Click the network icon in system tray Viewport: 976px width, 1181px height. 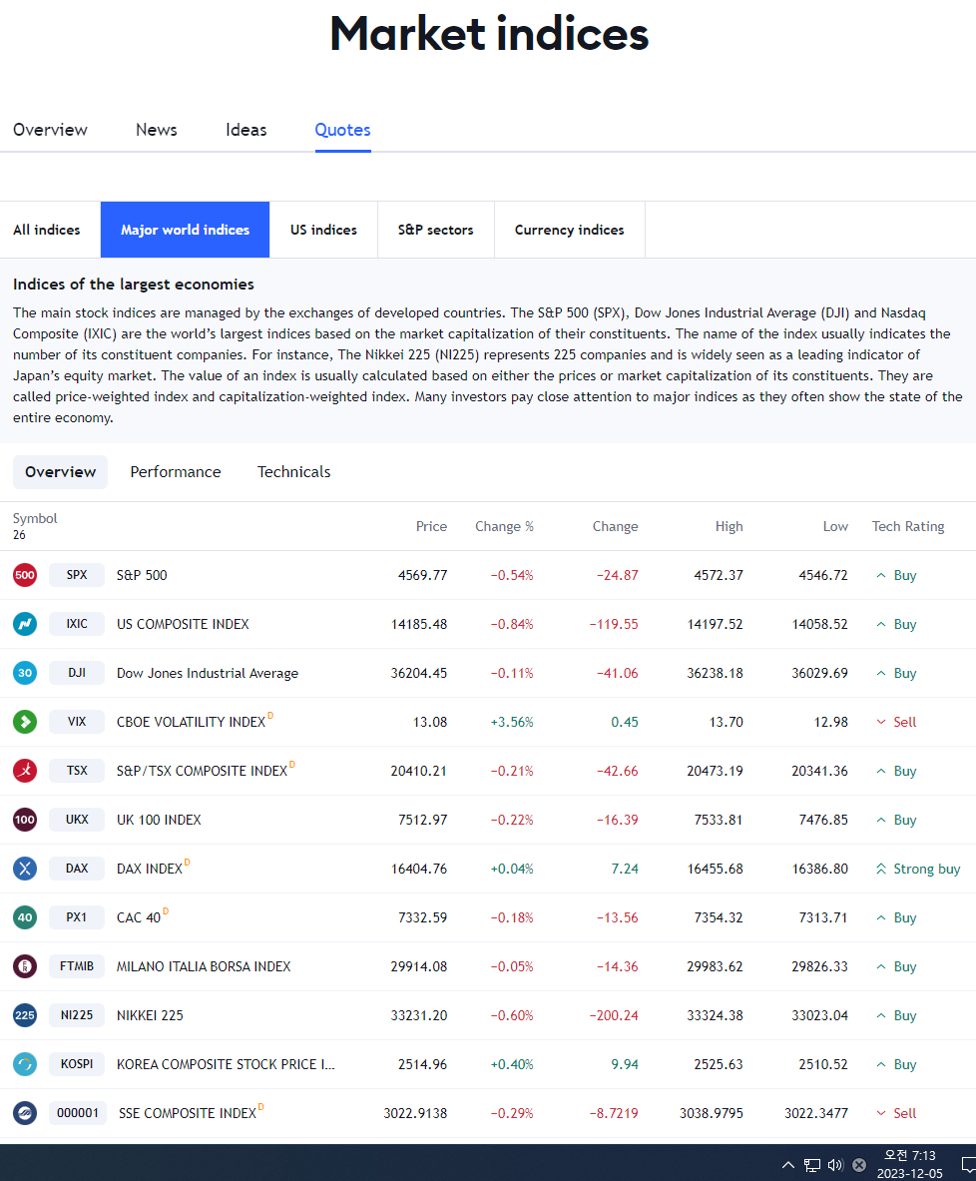[x=811, y=1165]
